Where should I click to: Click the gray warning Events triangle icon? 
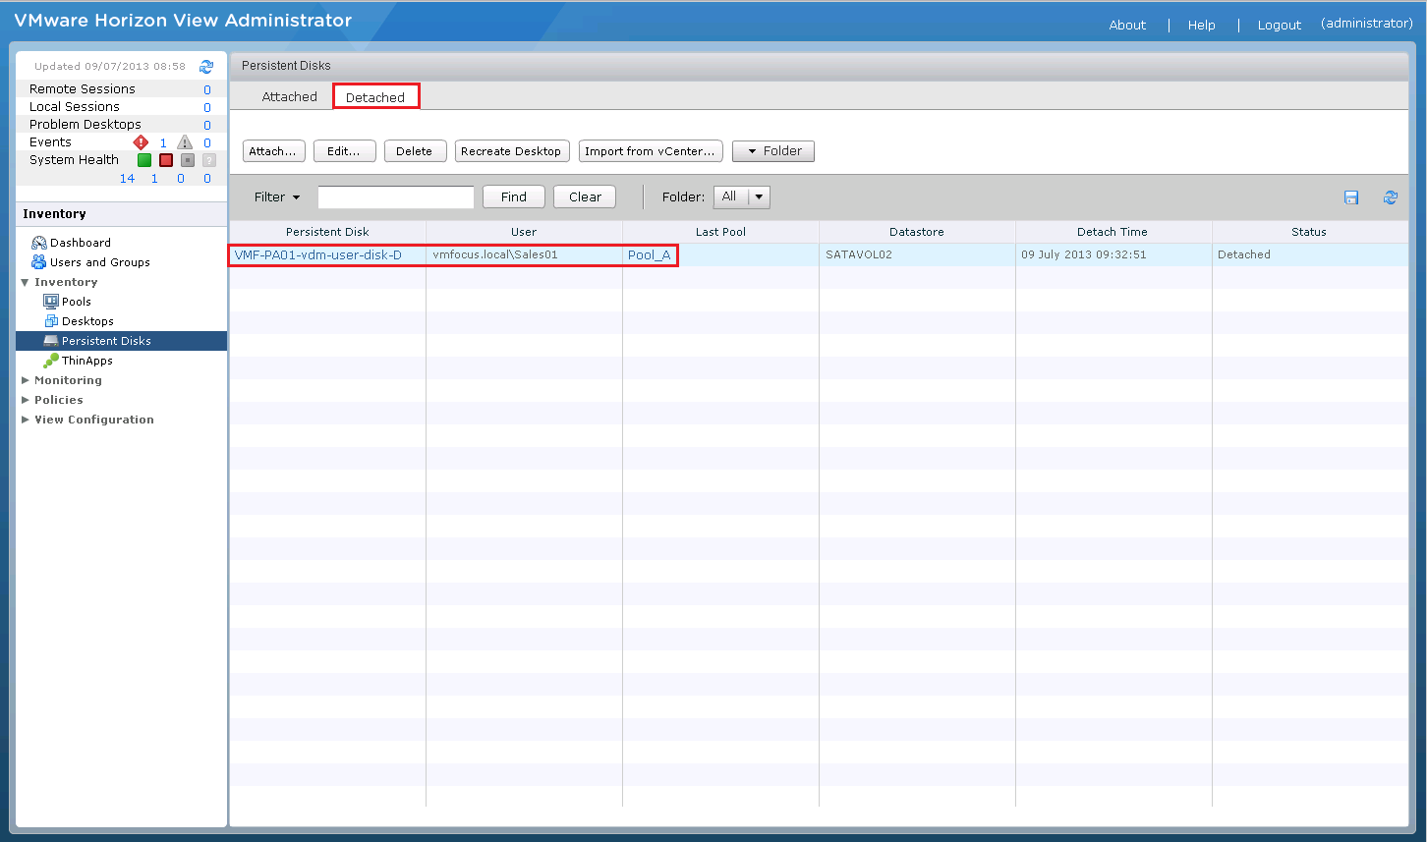pyautogui.click(x=185, y=142)
